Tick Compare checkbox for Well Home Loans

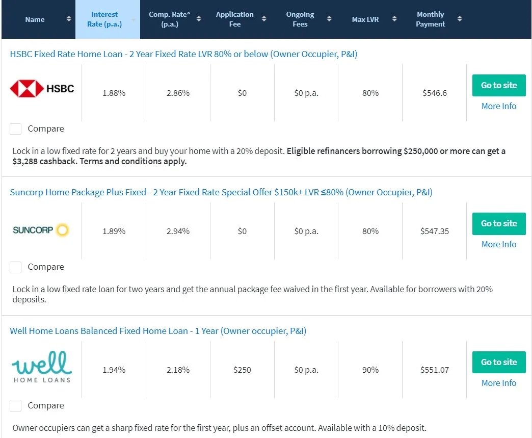16,405
